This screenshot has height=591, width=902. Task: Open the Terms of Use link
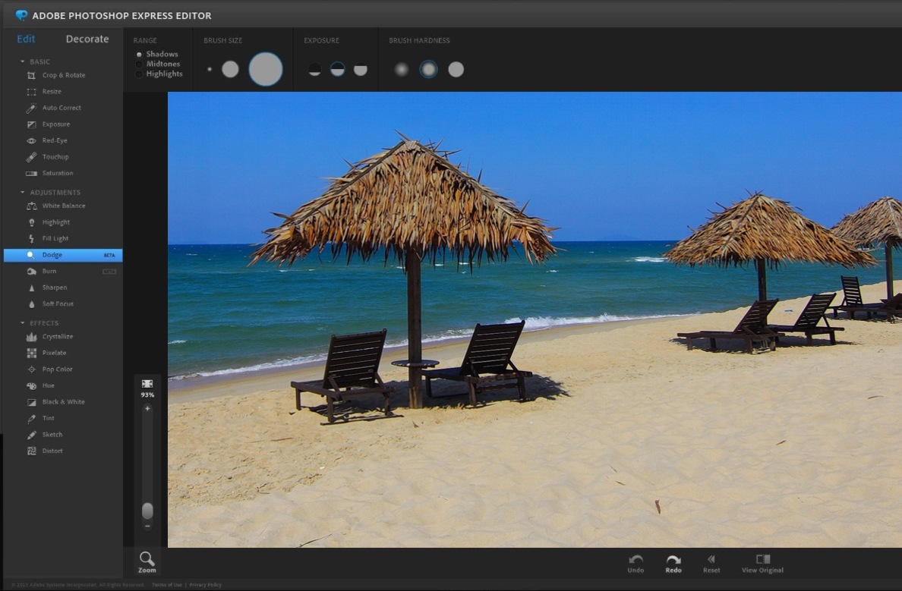tap(167, 585)
